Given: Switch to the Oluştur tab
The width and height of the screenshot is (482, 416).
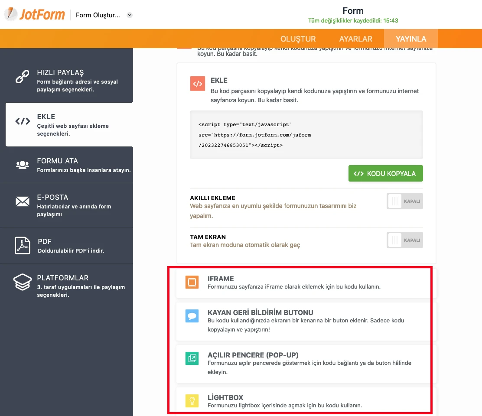Looking at the screenshot, I should click(298, 39).
